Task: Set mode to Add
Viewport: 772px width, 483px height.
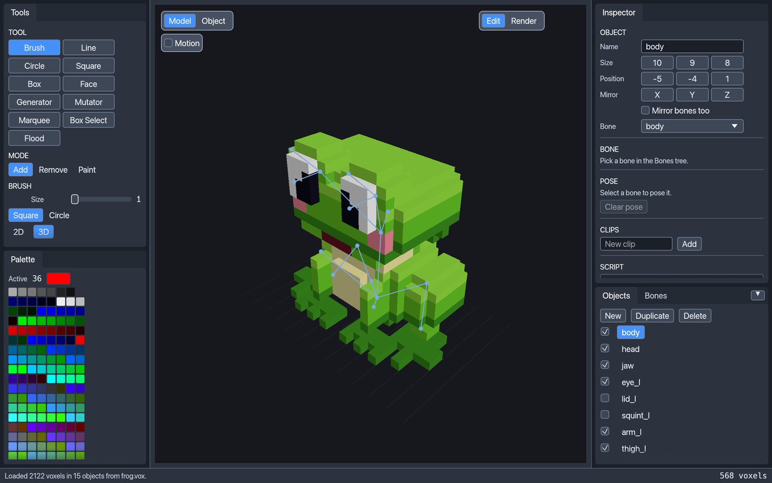Action: tap(20, 170)
